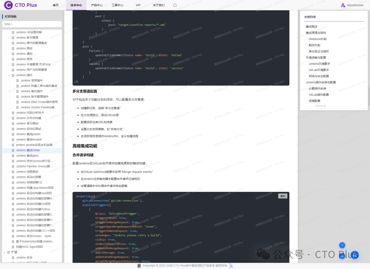Image resolution: width=370 pixels, height=269 pixels.
Task: Click document icon beside Jenkins 集成jmeter
Action: [13, 134]
